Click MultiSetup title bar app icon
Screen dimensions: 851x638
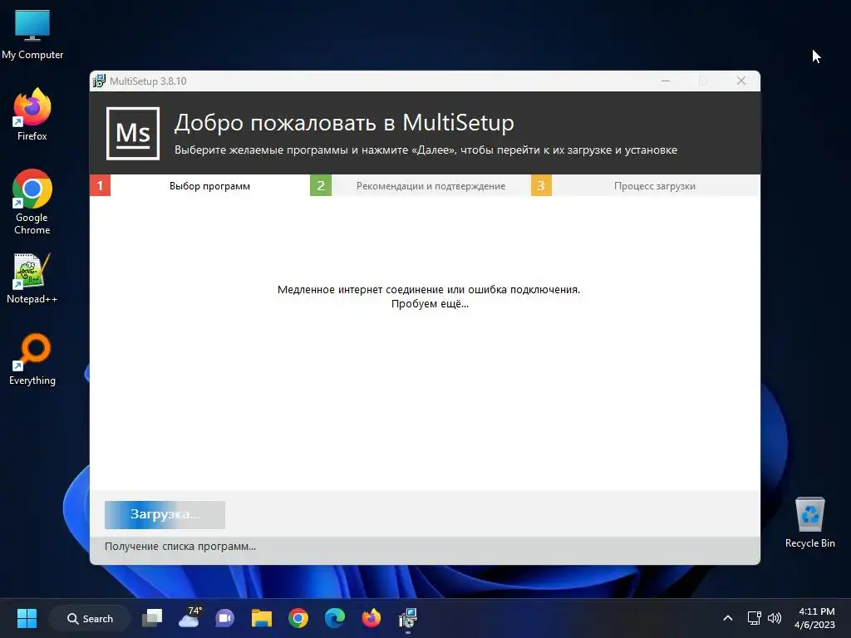[x=100, y=81]
